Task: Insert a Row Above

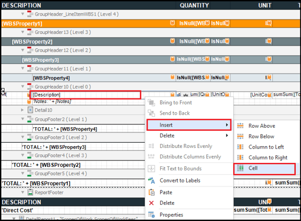Action: [x=267, y=125]
